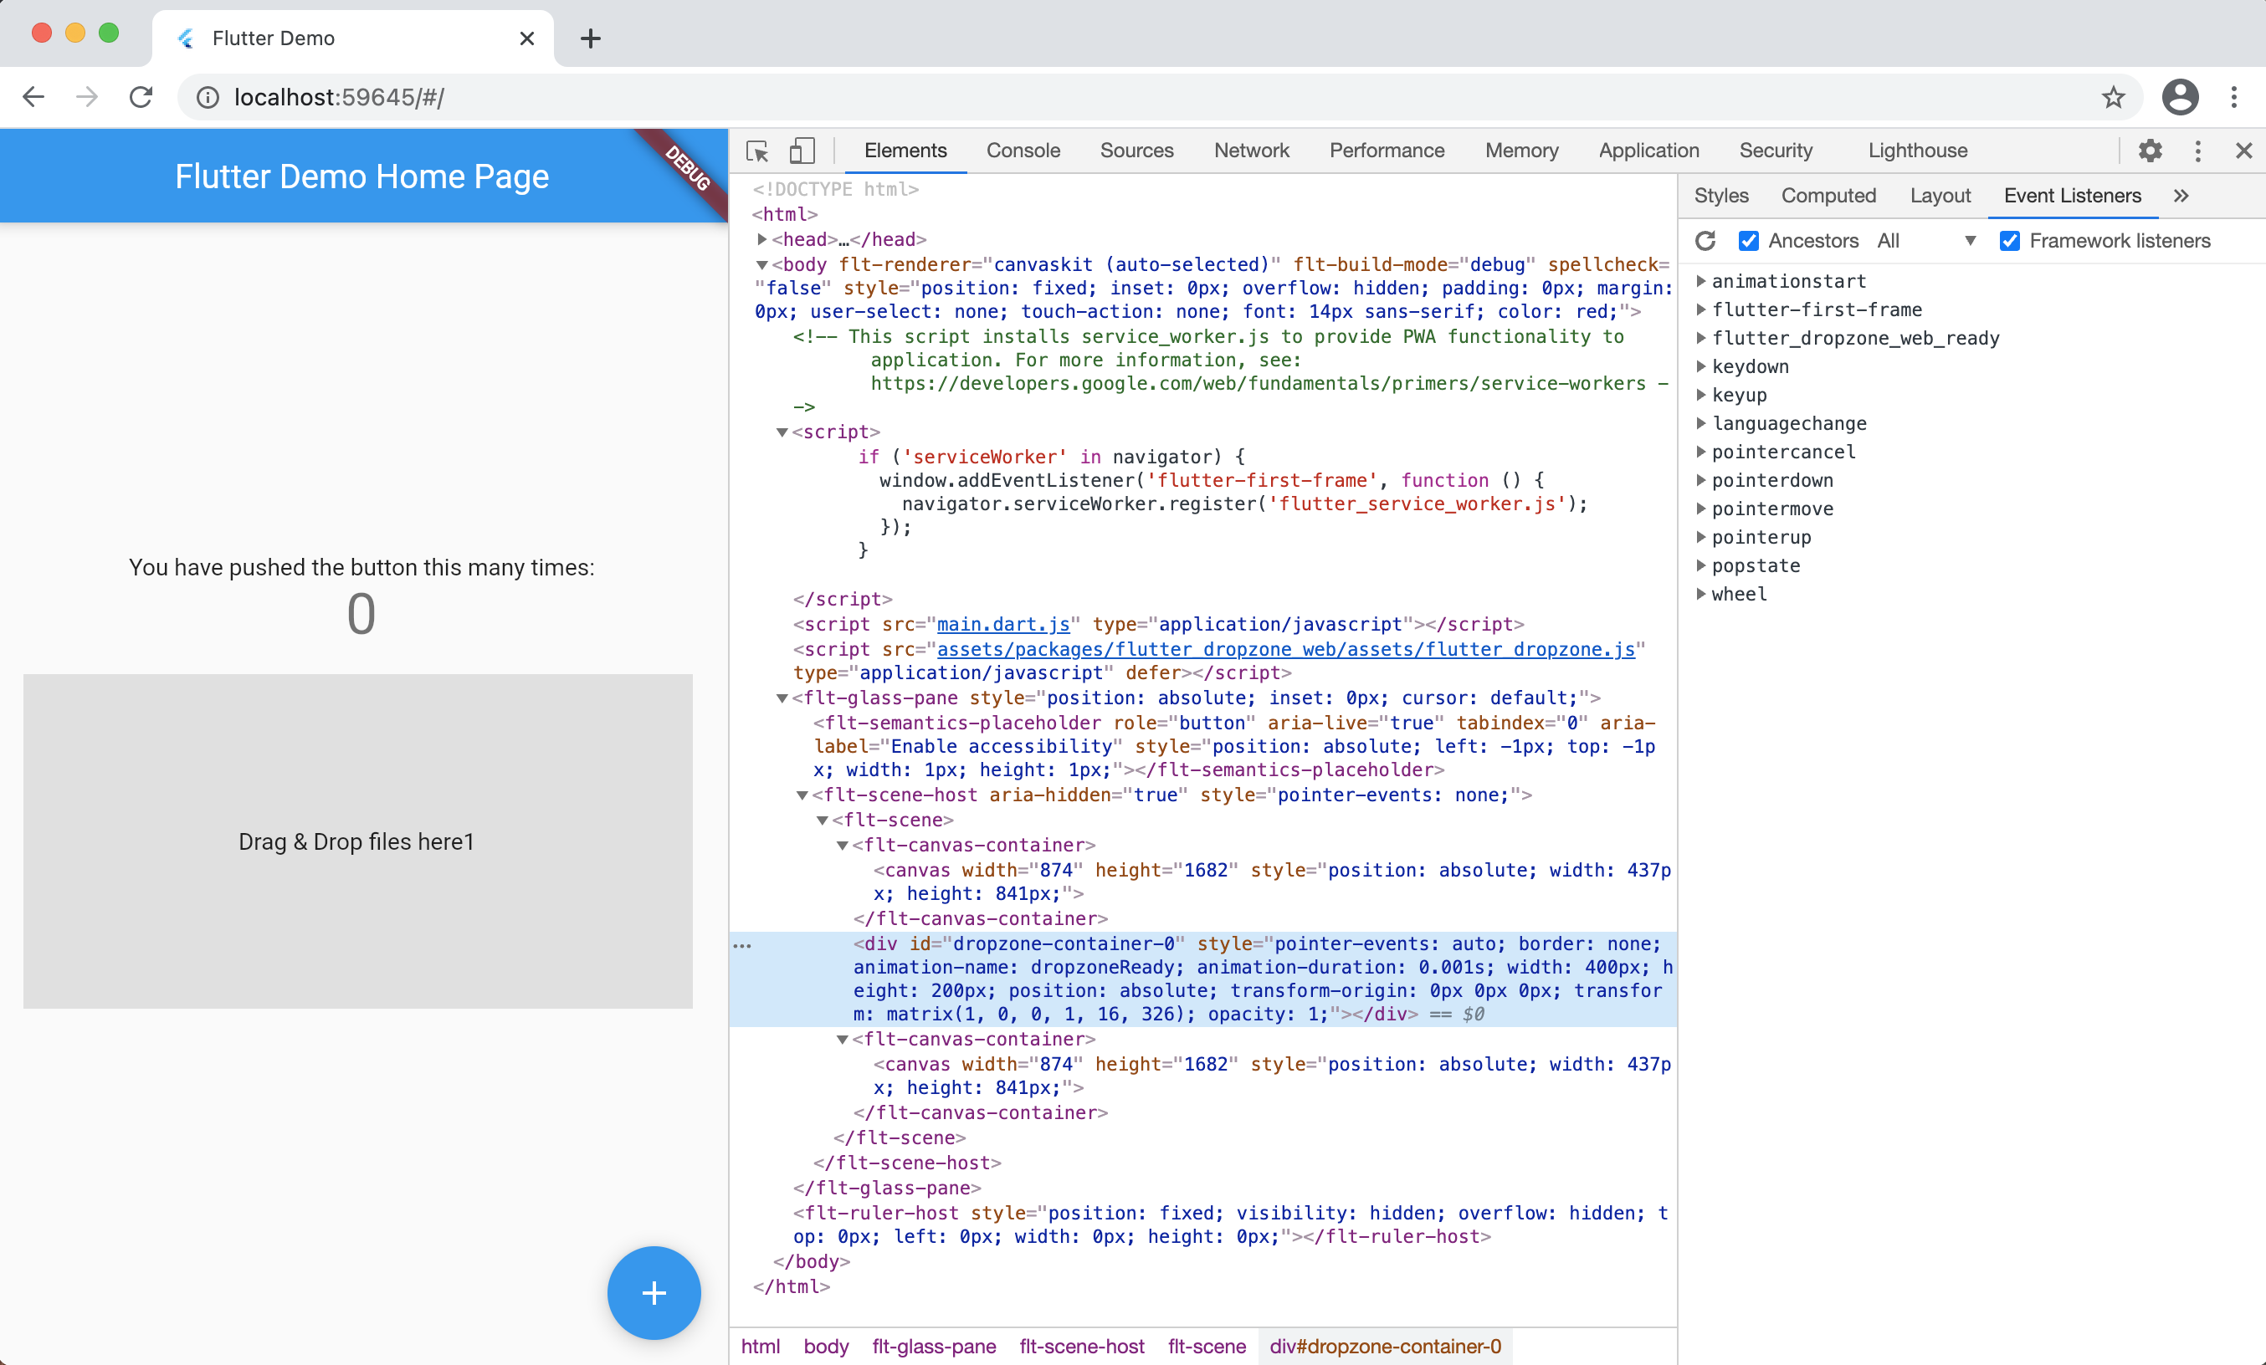Disable Framework listeners

click(2009, 241)
